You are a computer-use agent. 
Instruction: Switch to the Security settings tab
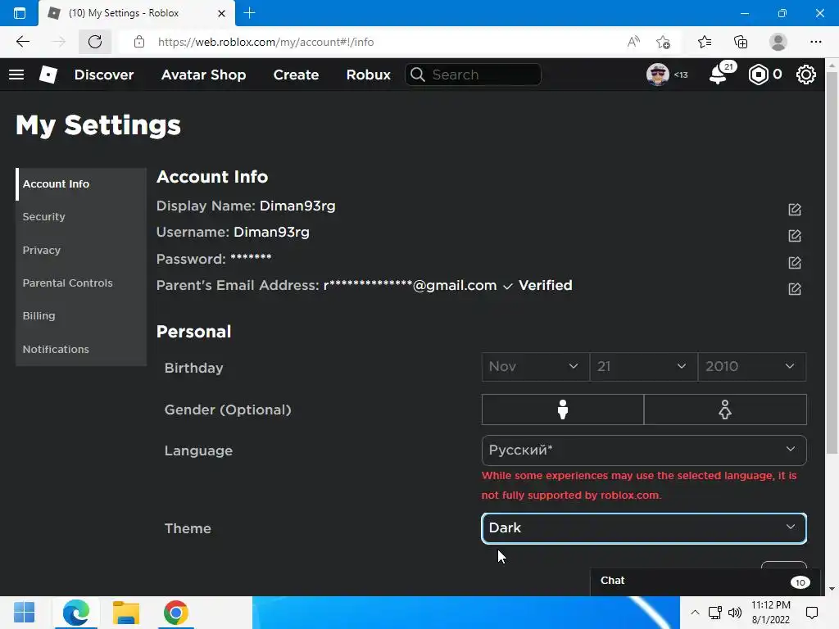click(81, 216)
